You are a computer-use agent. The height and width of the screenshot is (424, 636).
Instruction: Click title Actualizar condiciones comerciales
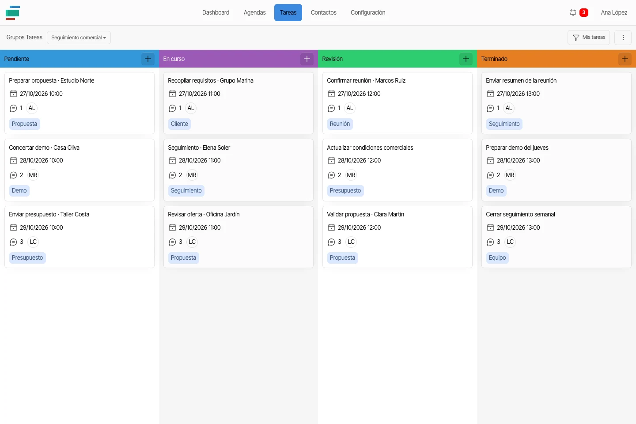[370, 148]
